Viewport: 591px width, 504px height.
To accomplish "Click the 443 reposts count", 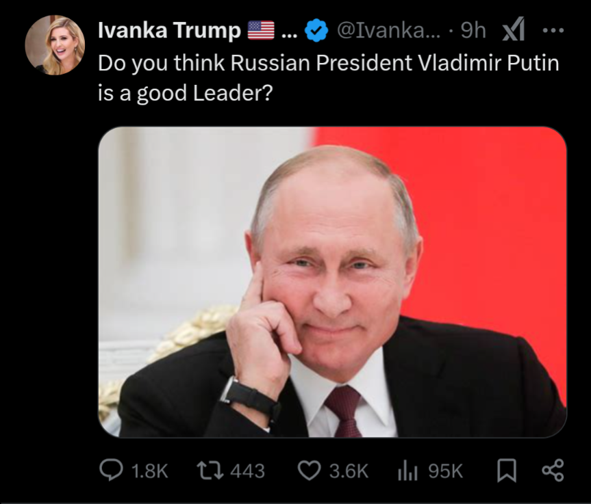I will click(x=247, y=470).
